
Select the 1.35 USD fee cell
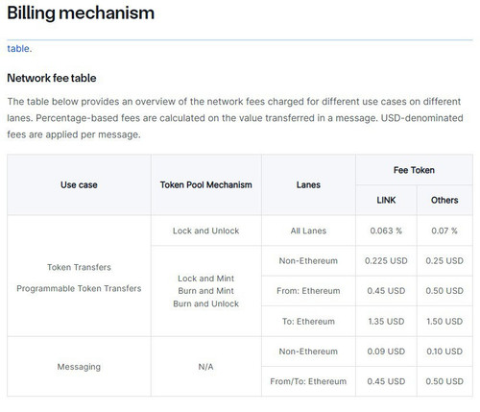pyautogui.click(x=386, y=321)
